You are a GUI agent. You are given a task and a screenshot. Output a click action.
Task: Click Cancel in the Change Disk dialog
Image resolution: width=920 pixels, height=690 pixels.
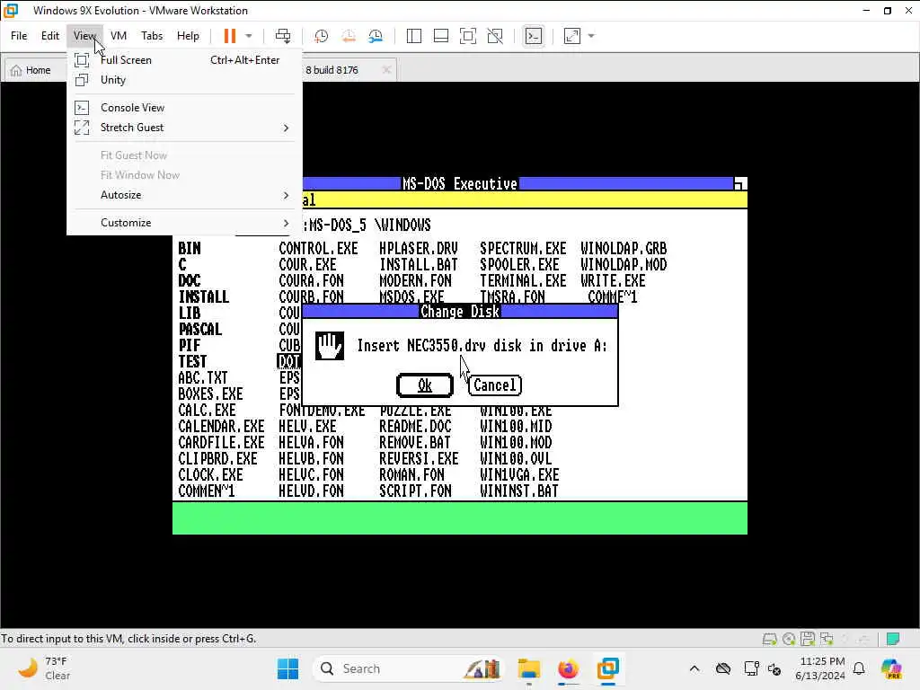[495, 385]
